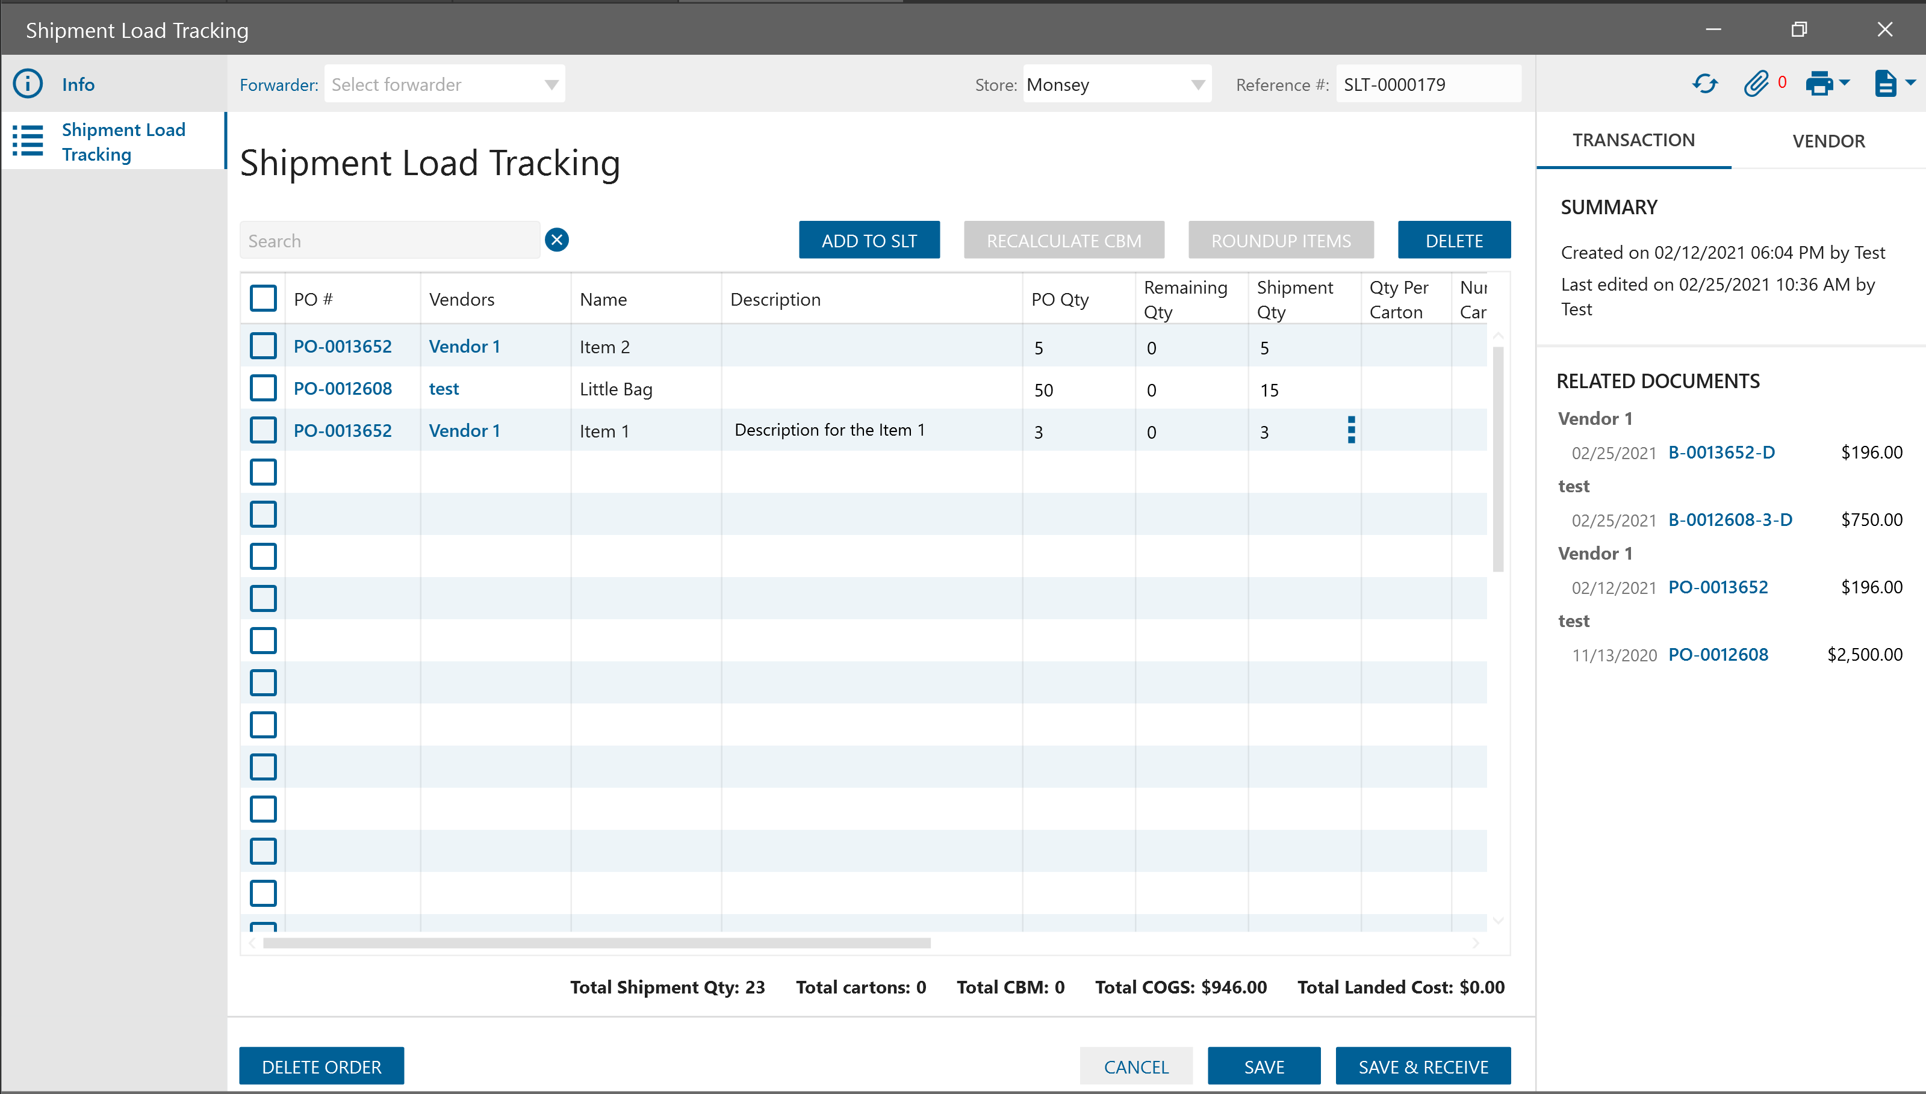Image resolution: width=1926 pixels, height=1094 pixels.
Task: Open the Store dropdown showing Monsey
Action: 1198,84
